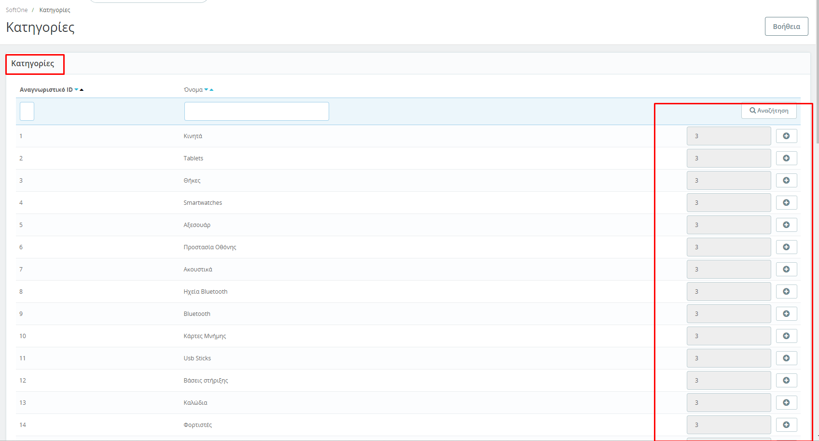Click the Όνομα column header label

193,90
